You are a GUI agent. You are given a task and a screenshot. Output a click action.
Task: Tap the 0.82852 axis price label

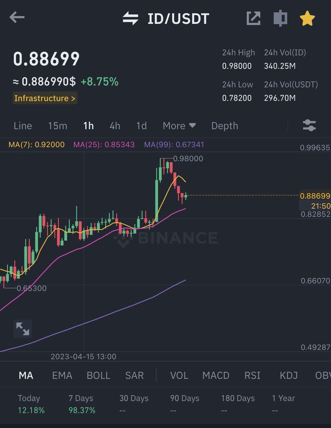pyautogui.click(x=315, y=214)
